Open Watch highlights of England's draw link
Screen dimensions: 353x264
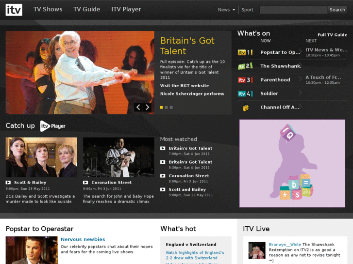click(x=195, y=255)
